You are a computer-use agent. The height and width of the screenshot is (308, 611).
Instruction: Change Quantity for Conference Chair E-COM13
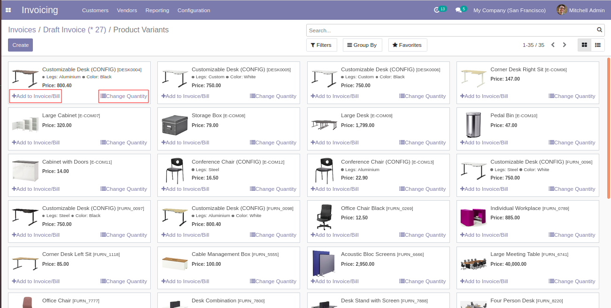point(423,189)
